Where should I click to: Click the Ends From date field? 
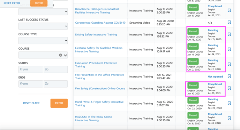[31, 84]
